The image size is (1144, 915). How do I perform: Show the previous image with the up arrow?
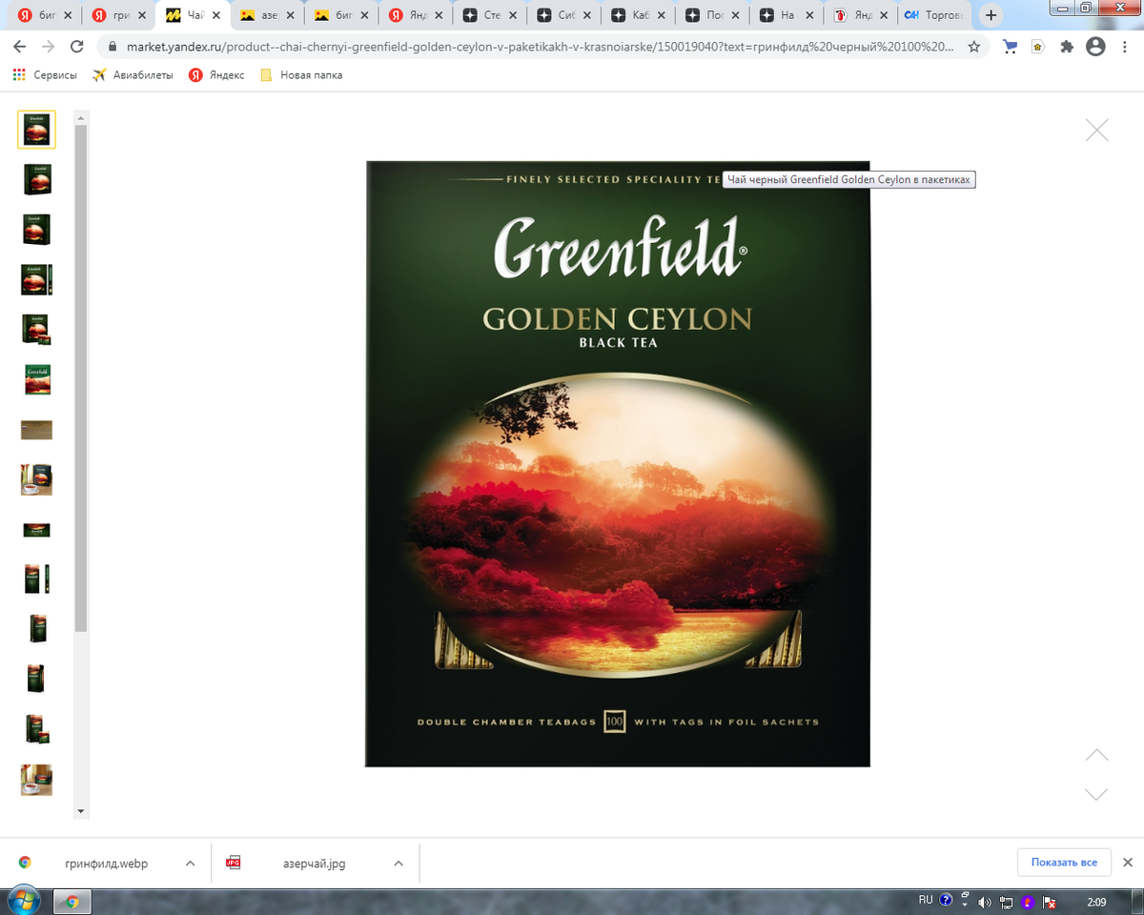[1097, 755]
